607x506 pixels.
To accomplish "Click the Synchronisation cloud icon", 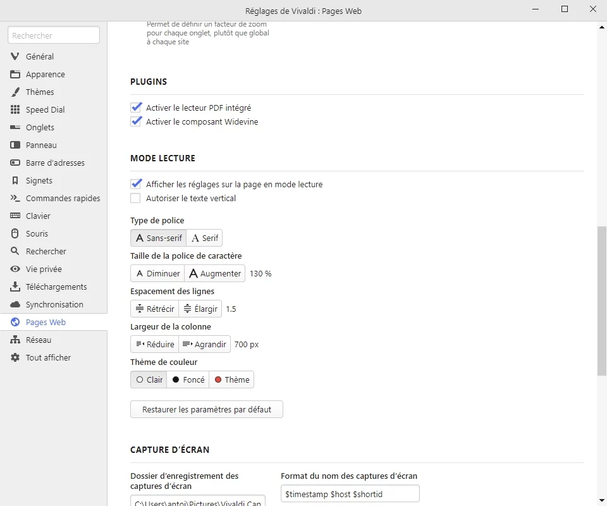I will coord(15,304).
